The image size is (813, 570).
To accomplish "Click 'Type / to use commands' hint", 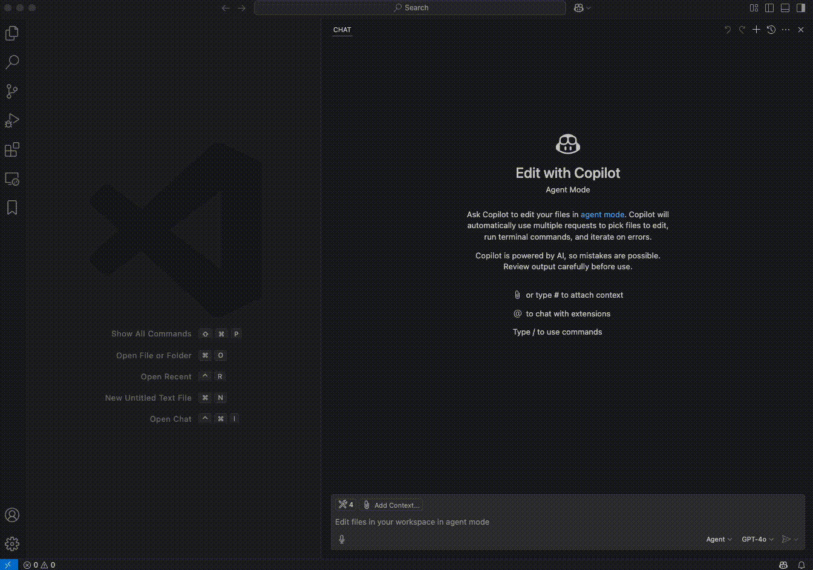I will tap(557, 332).
